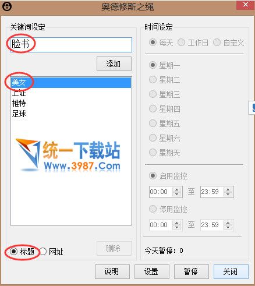Click the partially visible blue side-edge icon
This screenshot has height=286, width=255.
click(253, 108)
